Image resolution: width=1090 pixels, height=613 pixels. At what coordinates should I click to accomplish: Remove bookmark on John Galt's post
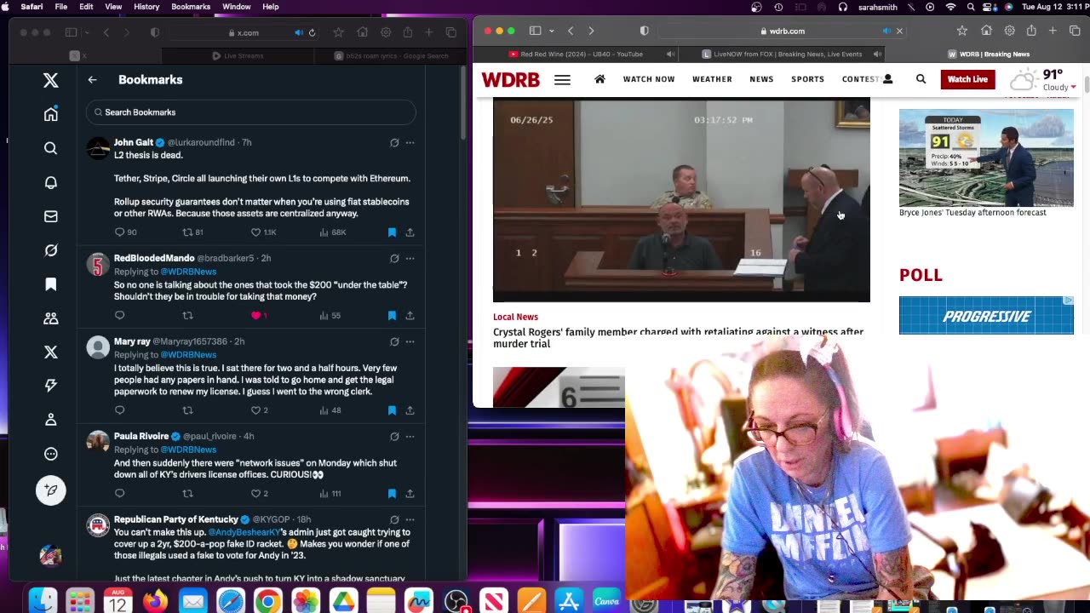coord(392,232)
